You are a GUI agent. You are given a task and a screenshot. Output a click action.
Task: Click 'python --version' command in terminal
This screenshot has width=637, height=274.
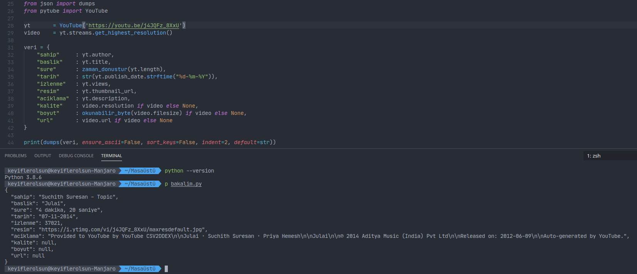[189, 171]
